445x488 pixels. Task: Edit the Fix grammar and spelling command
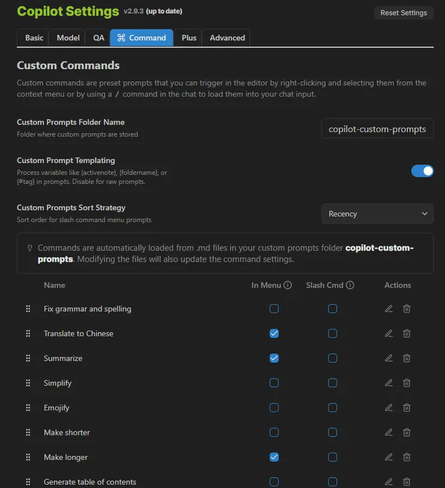pyautogui.click(x=388, y=309)
